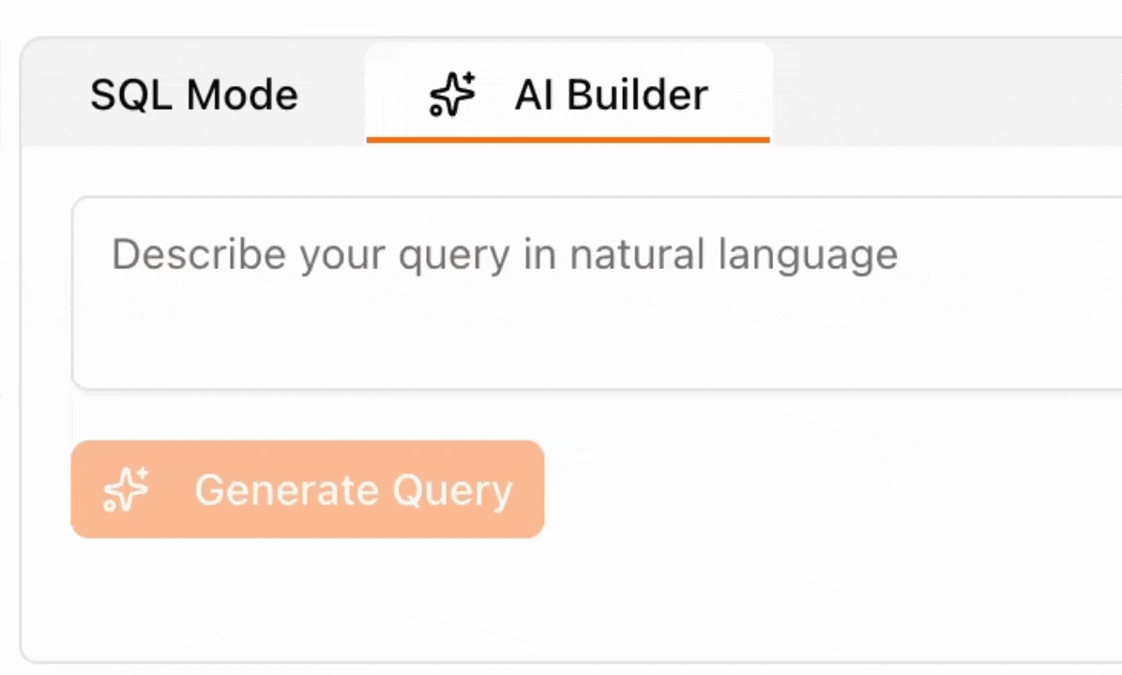
Task: Click the four-pointed star icon near AI Builder label
Action: (452, 95)
